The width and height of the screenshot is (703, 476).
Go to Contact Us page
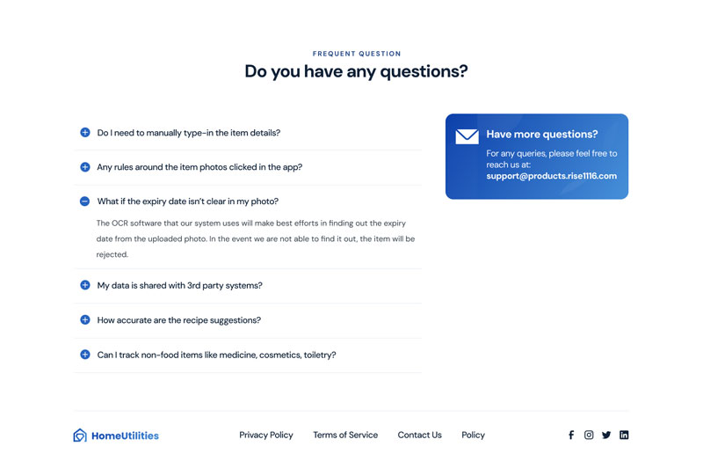click(419, 435)
